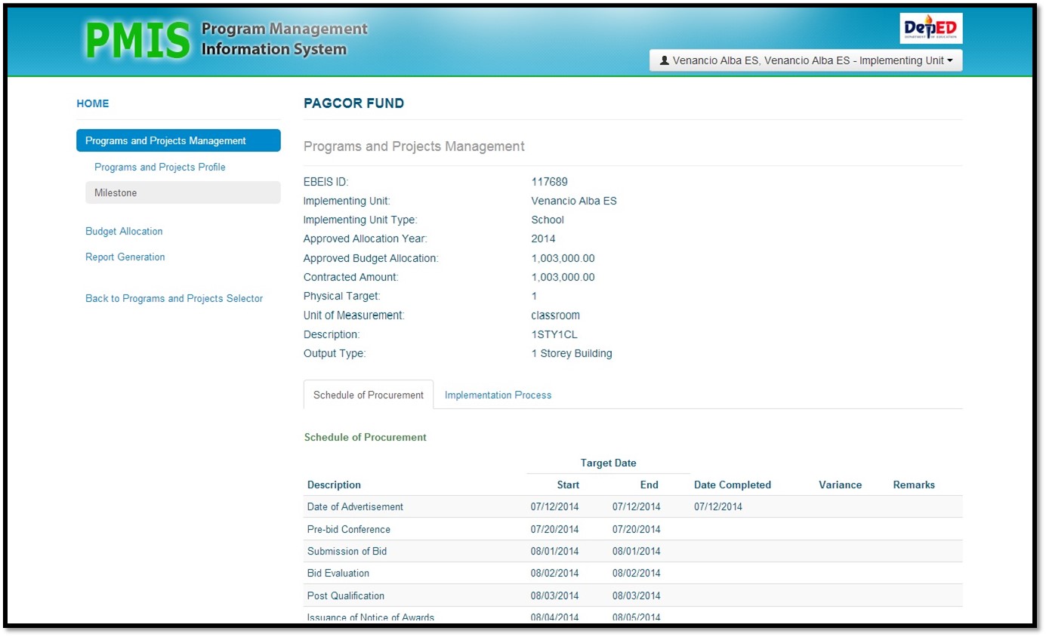Go to the HOME link
The width and height of the screenshot is (1046, 637).
coord(93,103)
